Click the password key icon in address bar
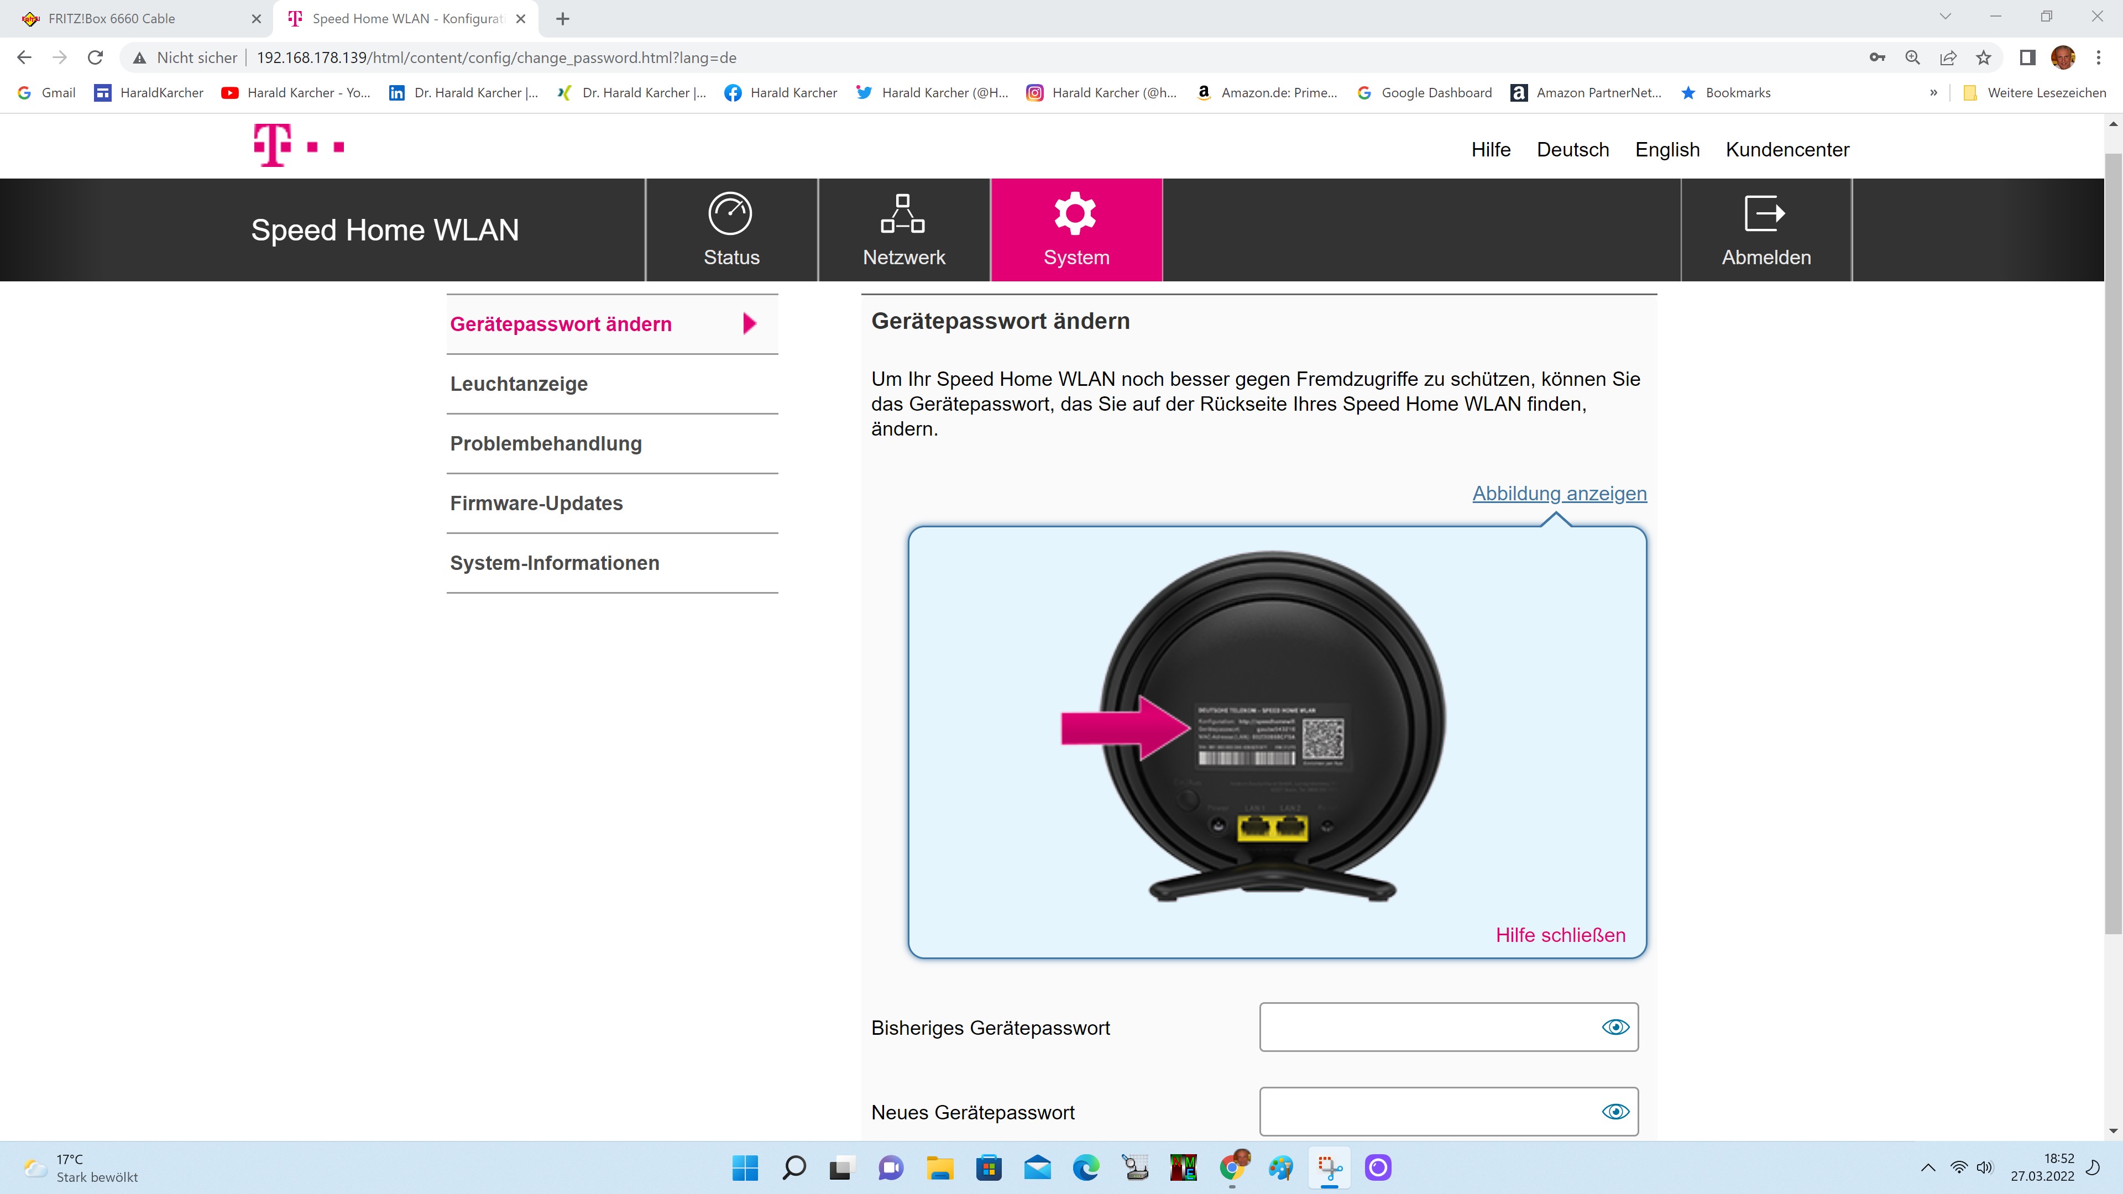The width and height of the screenshot is (2123, 1194). coord(1876,57)
